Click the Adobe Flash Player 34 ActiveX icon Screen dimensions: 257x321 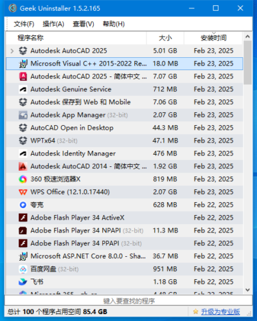(x=23, y=218)
